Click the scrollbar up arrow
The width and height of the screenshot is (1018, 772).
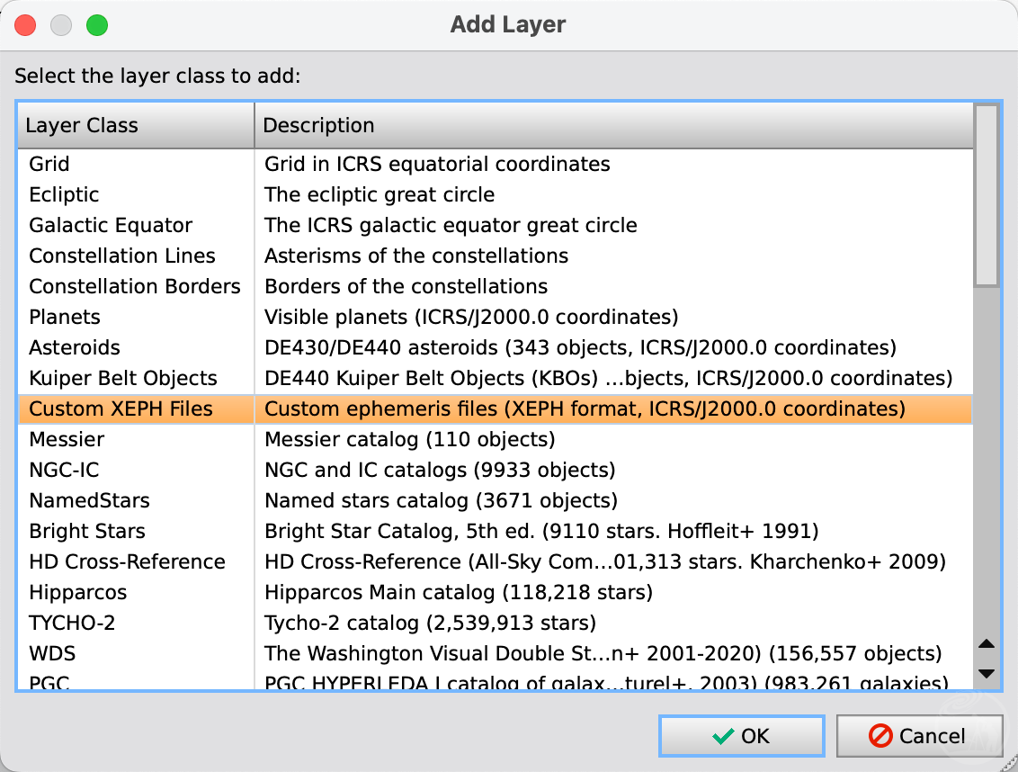click(987, 643)
